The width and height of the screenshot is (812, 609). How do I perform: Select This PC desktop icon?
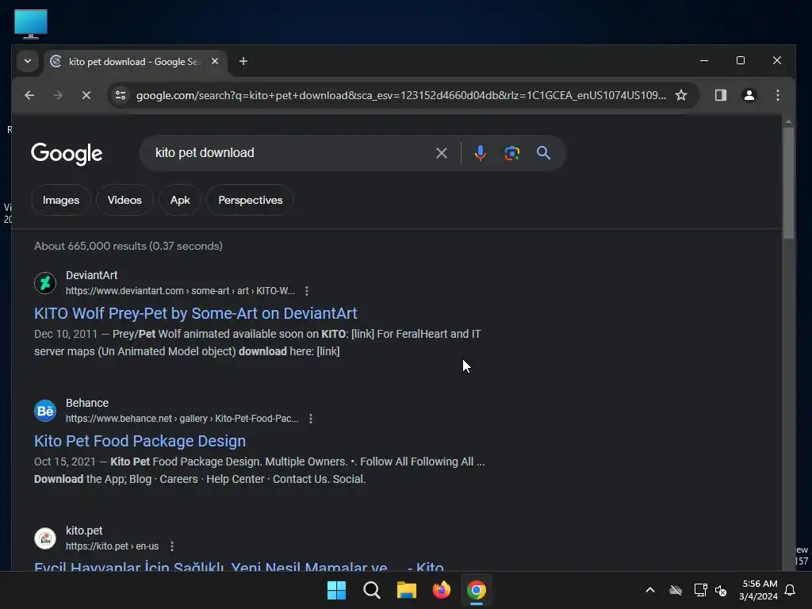[x=31, y=24]
